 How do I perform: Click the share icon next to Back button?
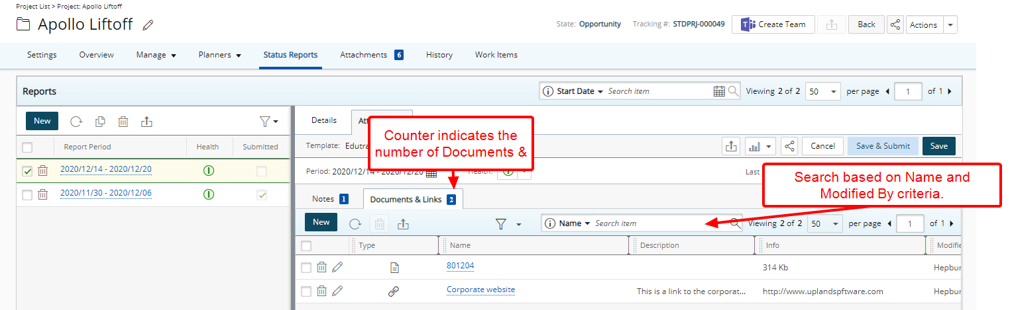[895, 24]
